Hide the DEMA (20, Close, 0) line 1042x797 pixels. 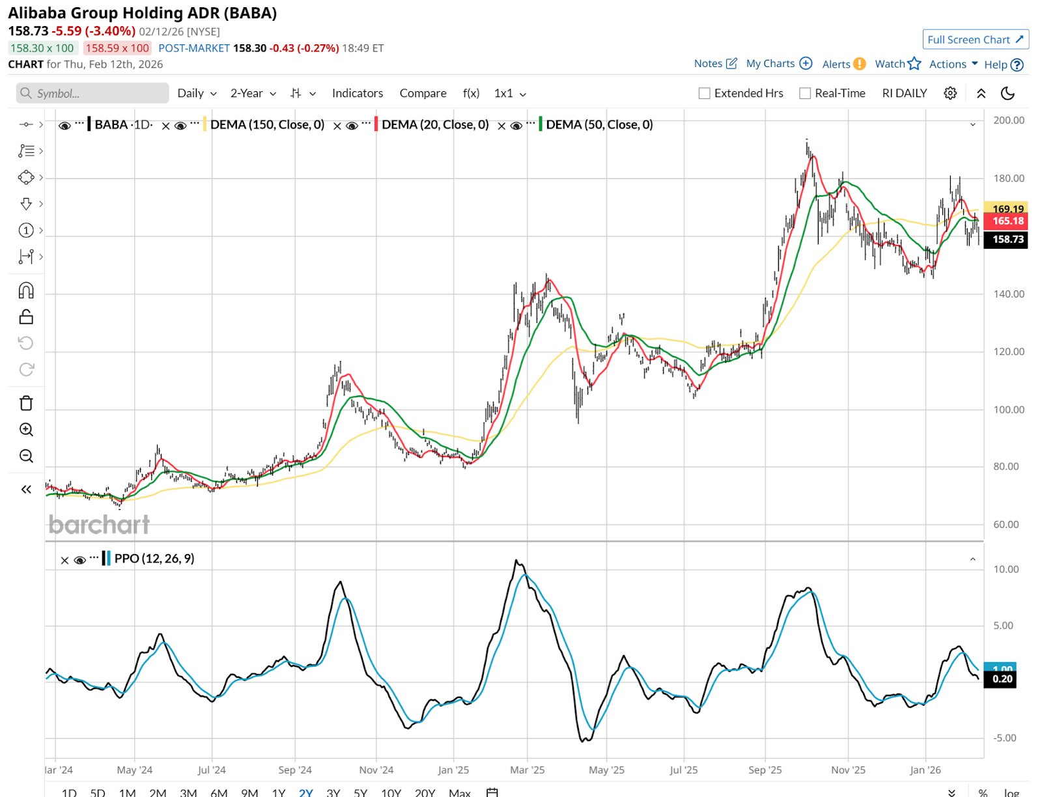tap(352, 126)
